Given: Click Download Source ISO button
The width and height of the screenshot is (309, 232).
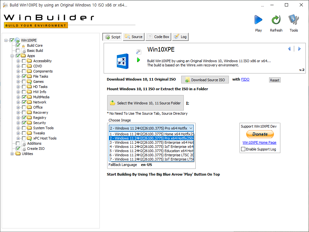Looking at the screenshot, I should click(x=205, y=80).
